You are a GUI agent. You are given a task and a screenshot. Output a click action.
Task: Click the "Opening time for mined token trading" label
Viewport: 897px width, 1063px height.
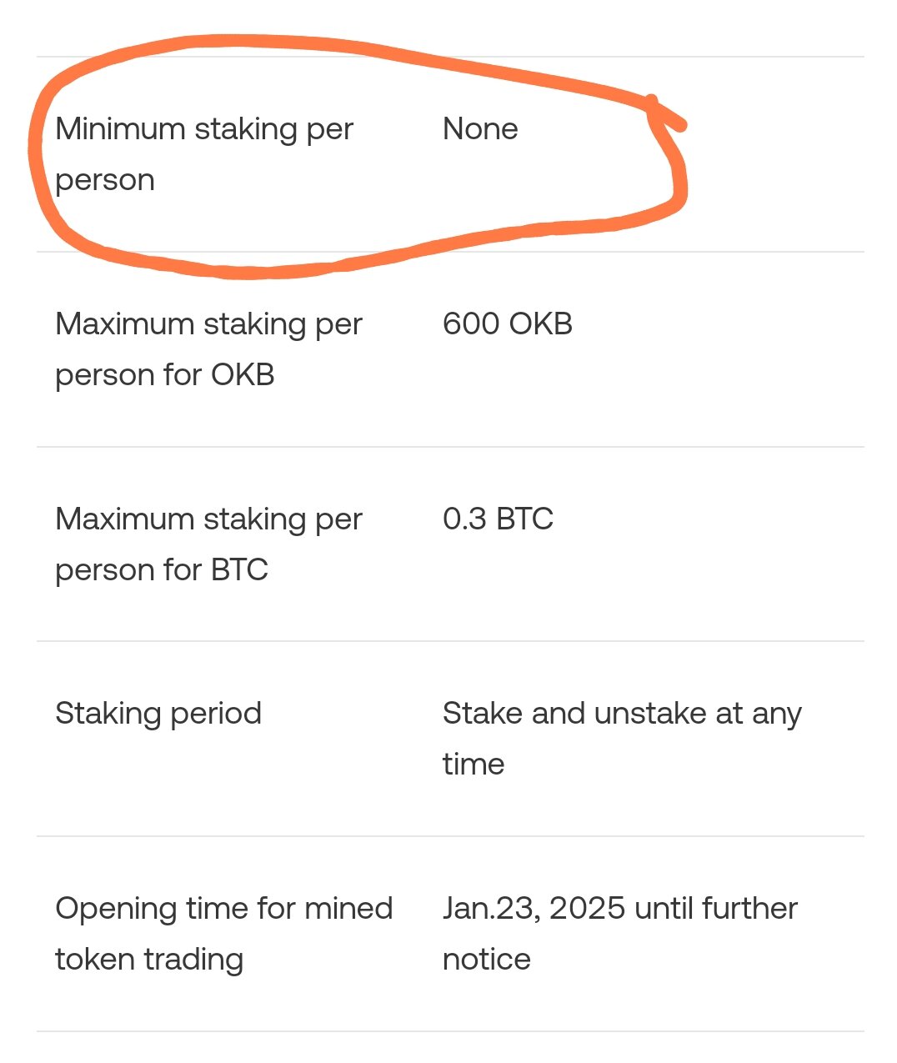click(x=223, y=934)
